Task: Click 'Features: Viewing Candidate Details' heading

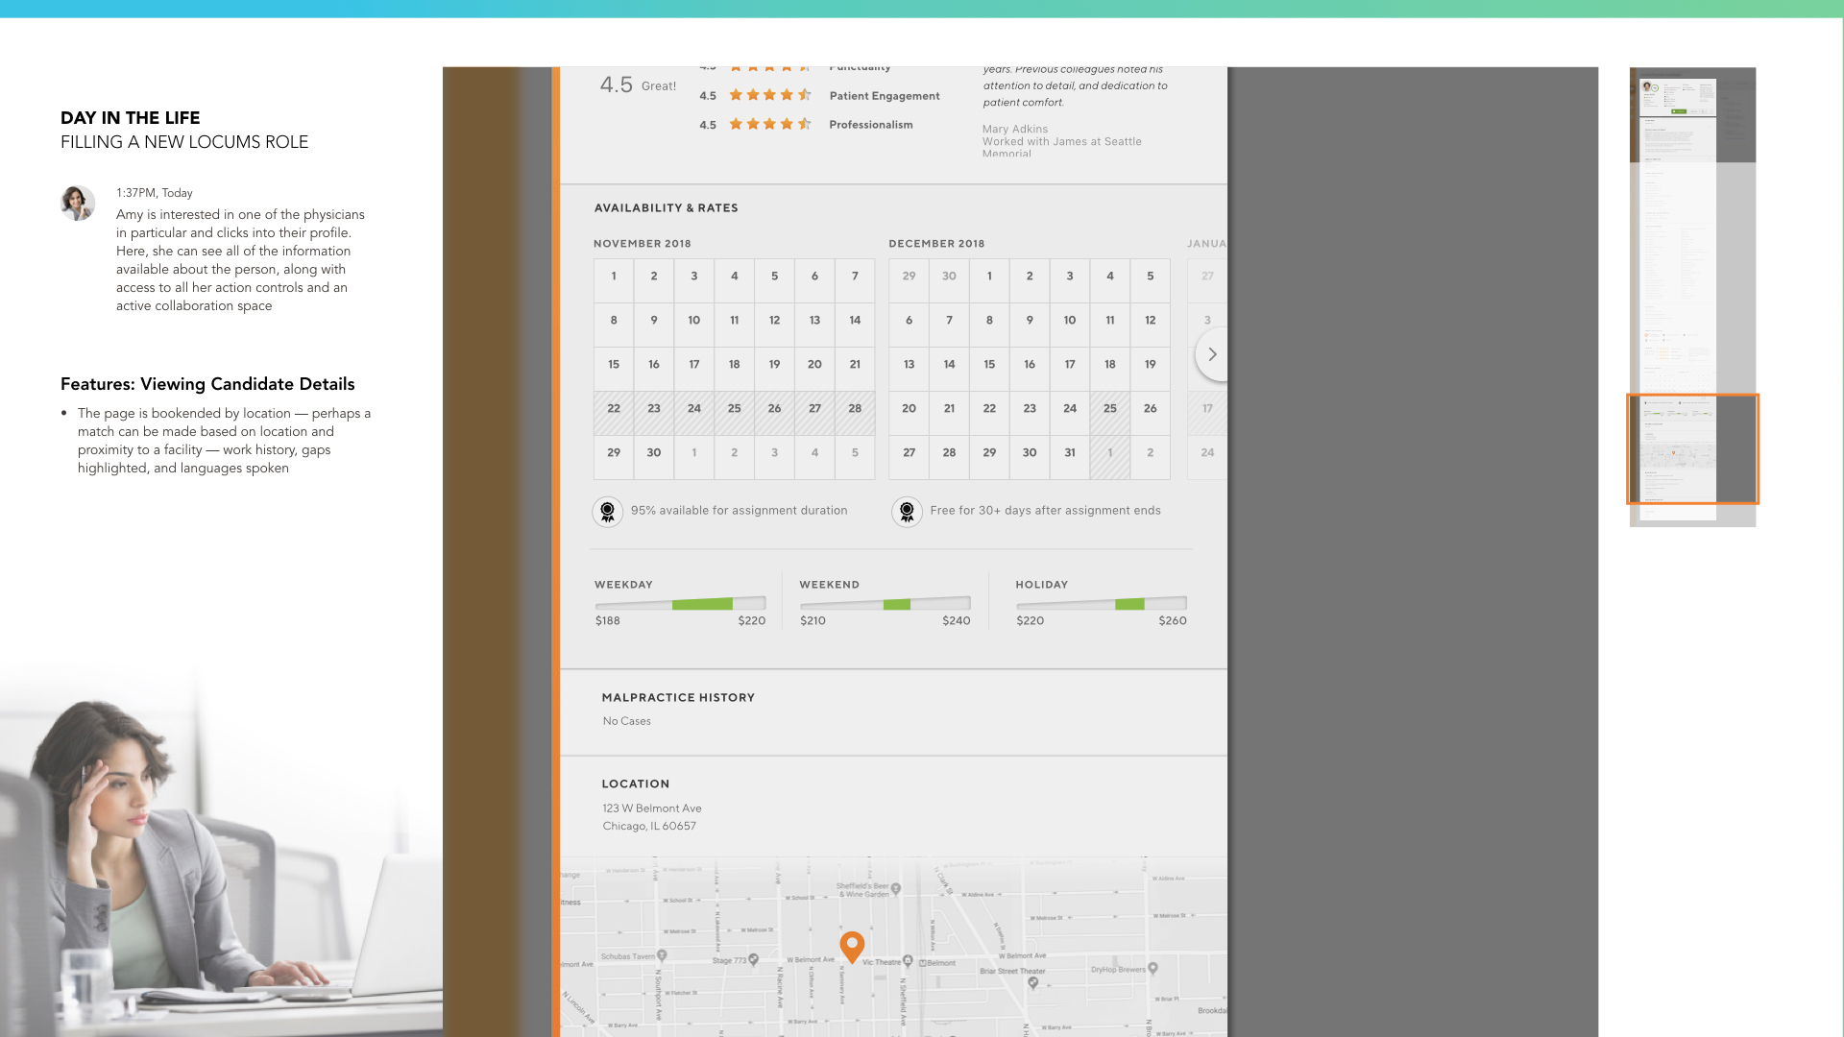Action: [207, 384]
